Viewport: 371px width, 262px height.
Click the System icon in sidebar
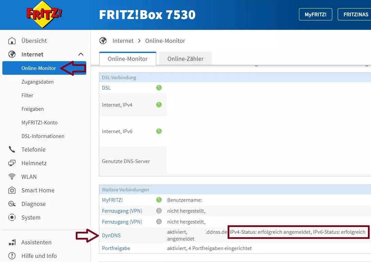click(x=12, y=217)
